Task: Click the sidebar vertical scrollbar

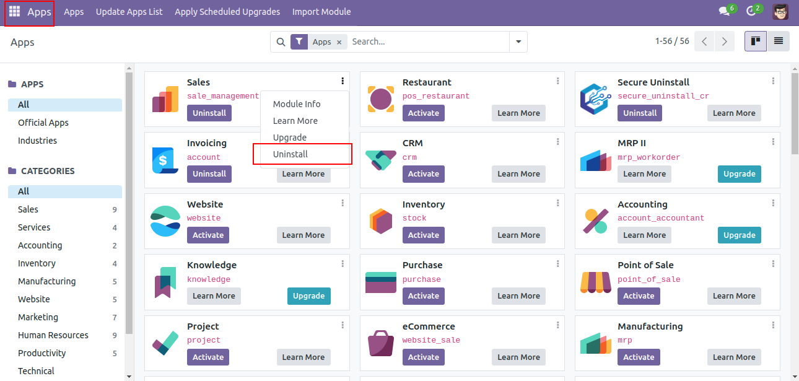Action: click(129, 204)
